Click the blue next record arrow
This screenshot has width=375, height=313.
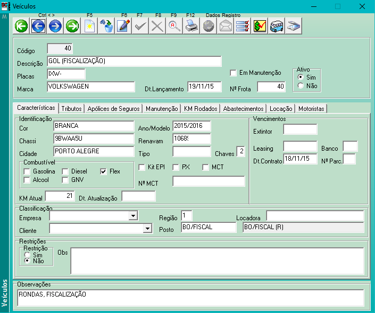55,25
